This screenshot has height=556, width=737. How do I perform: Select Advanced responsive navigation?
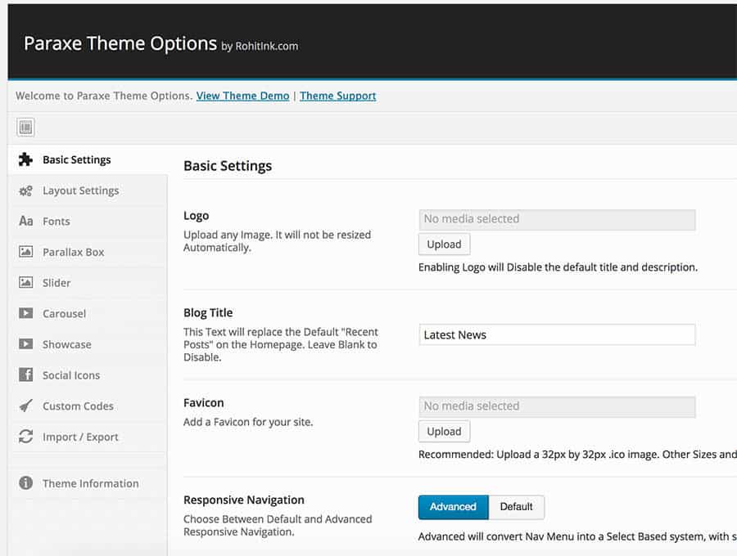453,507
